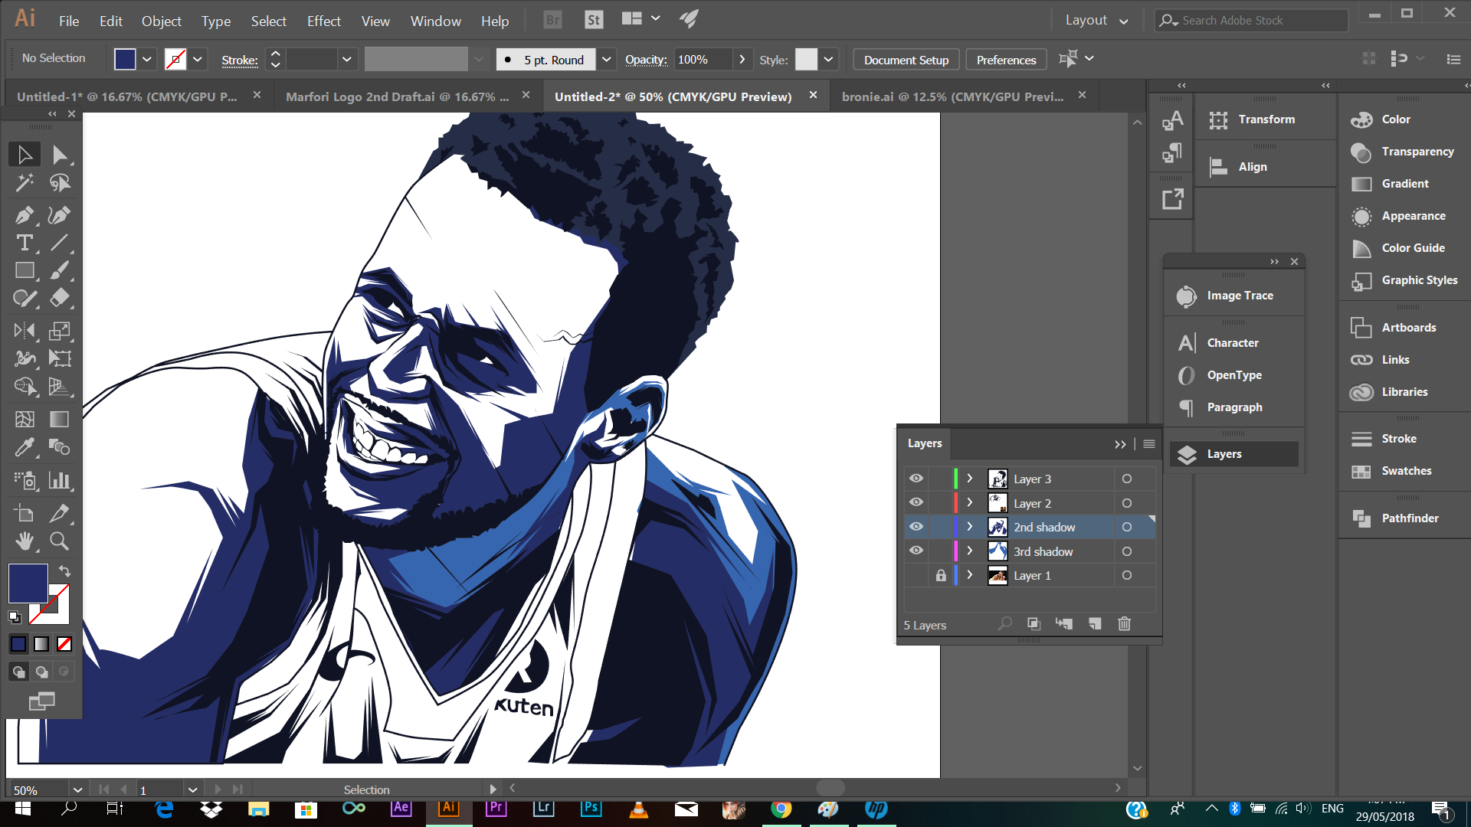Screen dimensions: 1471x827
Task: Switch to bronie.ai document tab
Action: tap(952, 96)
